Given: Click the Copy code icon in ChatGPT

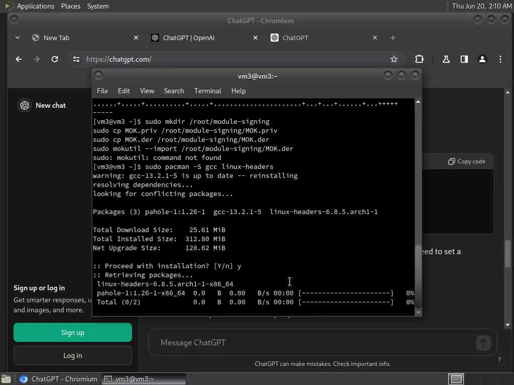Looking at the screenshot, I should click(x=451, y=161).
